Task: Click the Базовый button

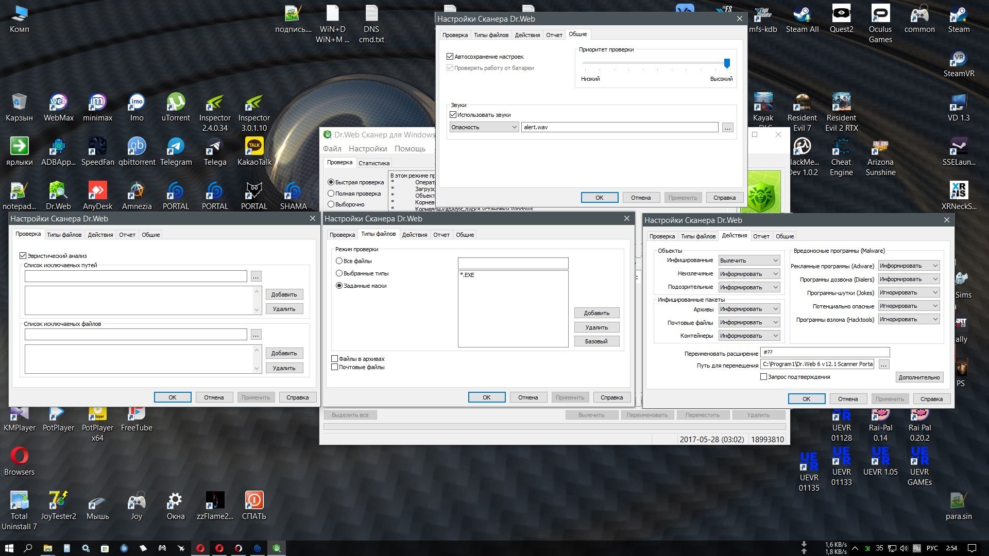Action: click(x=596, y=341)
